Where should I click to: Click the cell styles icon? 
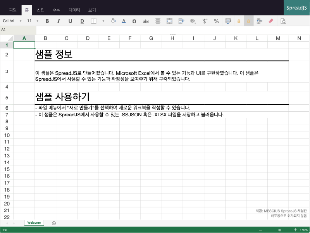259,21
